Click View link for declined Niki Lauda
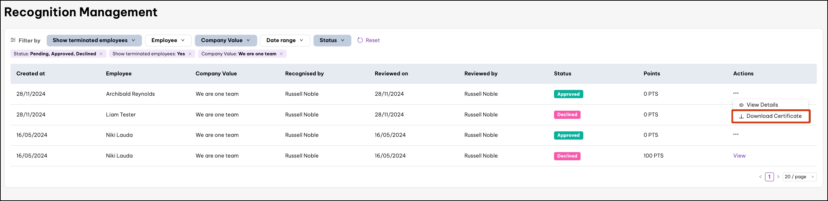Screen dimensions: 828x201 tap(739, 156)
